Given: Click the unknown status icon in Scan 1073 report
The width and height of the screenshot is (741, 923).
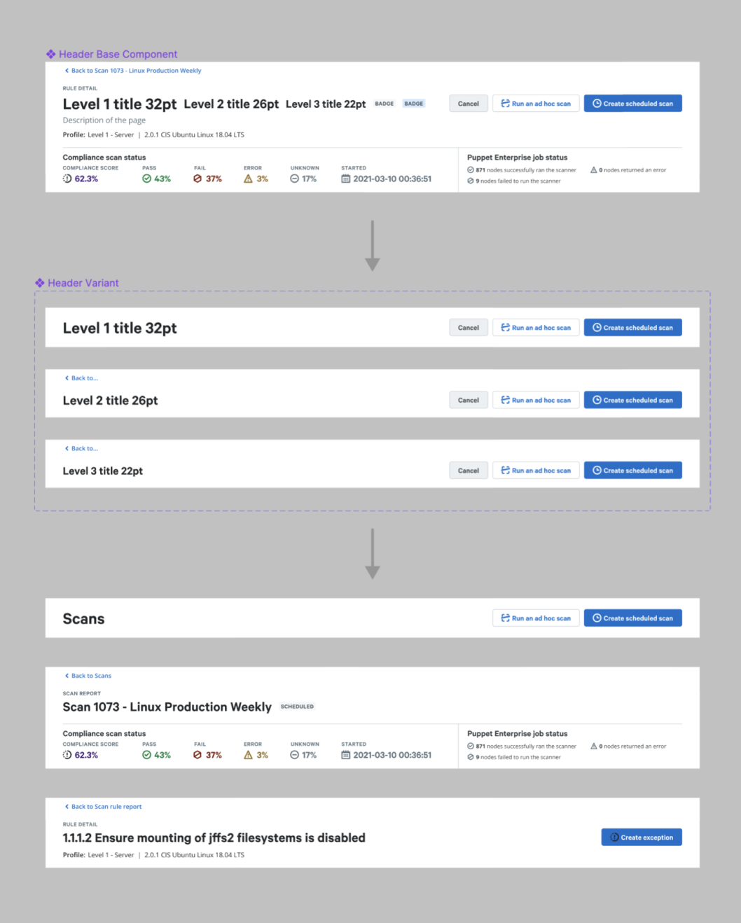Looking at the screenshot, I should coord(295,755).
